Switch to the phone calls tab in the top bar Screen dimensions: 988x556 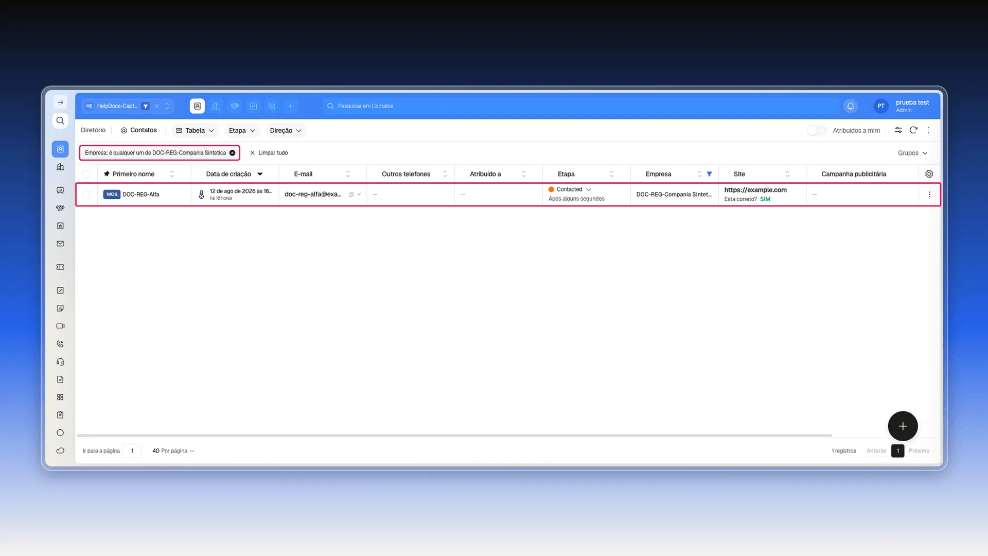[x=272, y=106]
